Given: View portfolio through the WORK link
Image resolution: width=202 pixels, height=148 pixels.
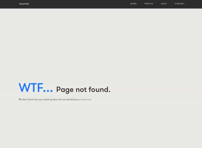Looking at the screenshot, I should (x=134, y=4).
